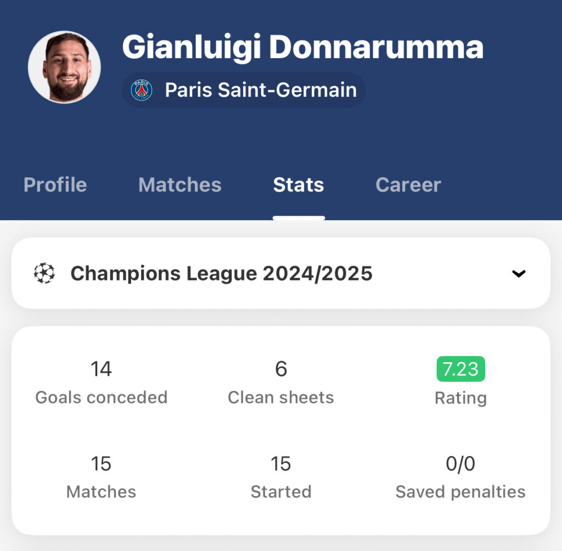Viewport: 562px width, 551px height.
Task: Tap the 6 clean sheets number
Action: click(x=281, y=369)
